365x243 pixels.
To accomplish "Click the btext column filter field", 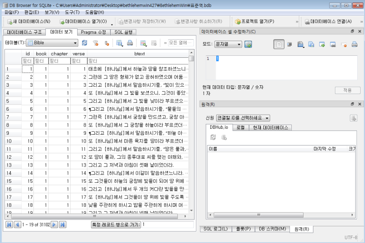I will [138, 61].
